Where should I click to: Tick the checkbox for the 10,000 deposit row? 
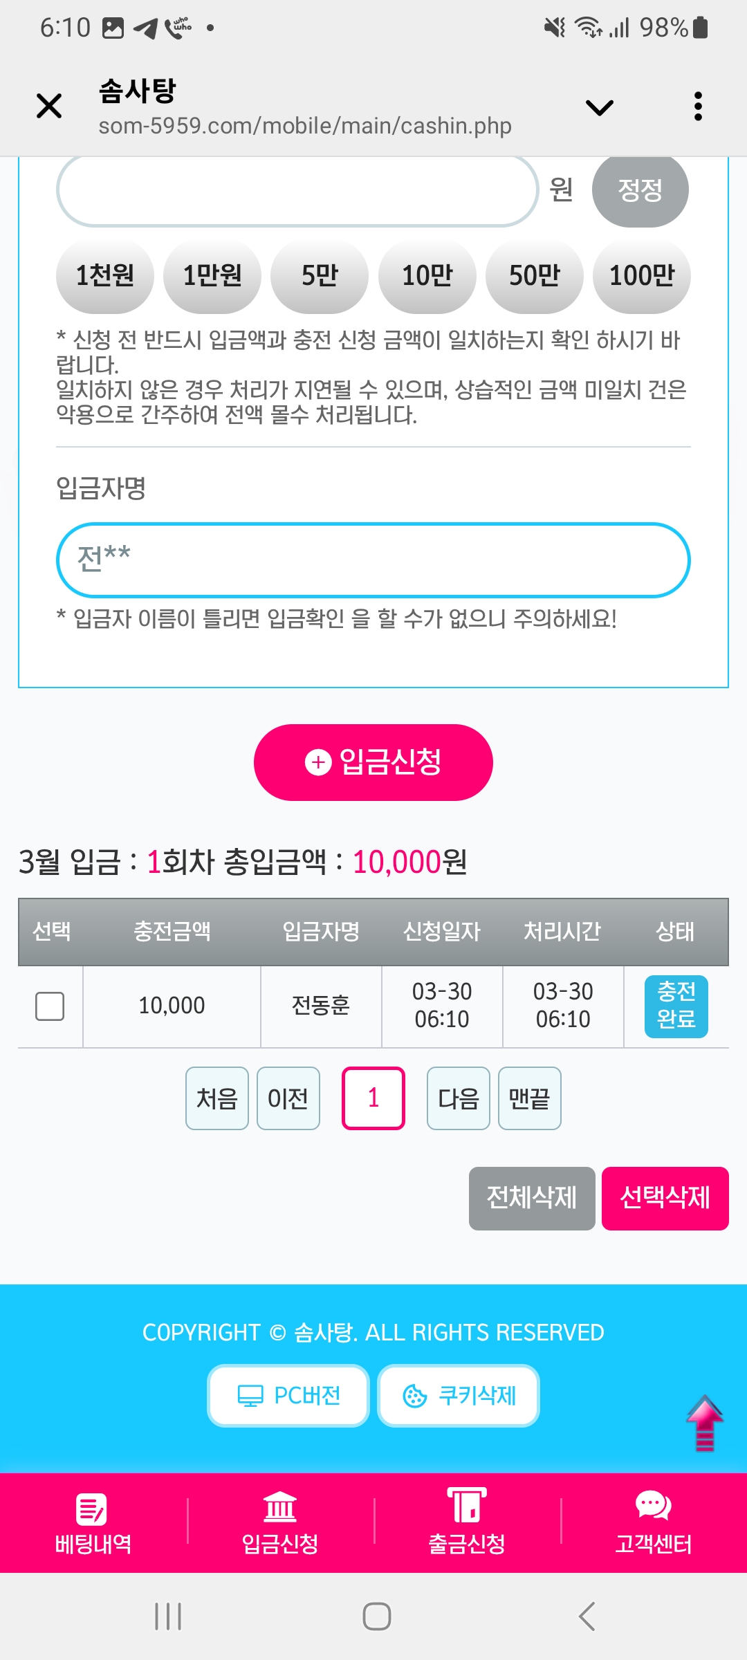pos(50,1006)
